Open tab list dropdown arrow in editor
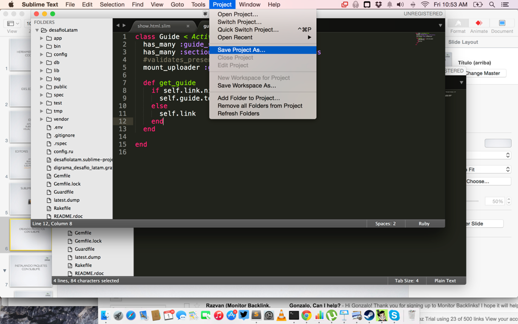Image resolution: width=518 pixels, height=324 pixels. click(440, 26)
